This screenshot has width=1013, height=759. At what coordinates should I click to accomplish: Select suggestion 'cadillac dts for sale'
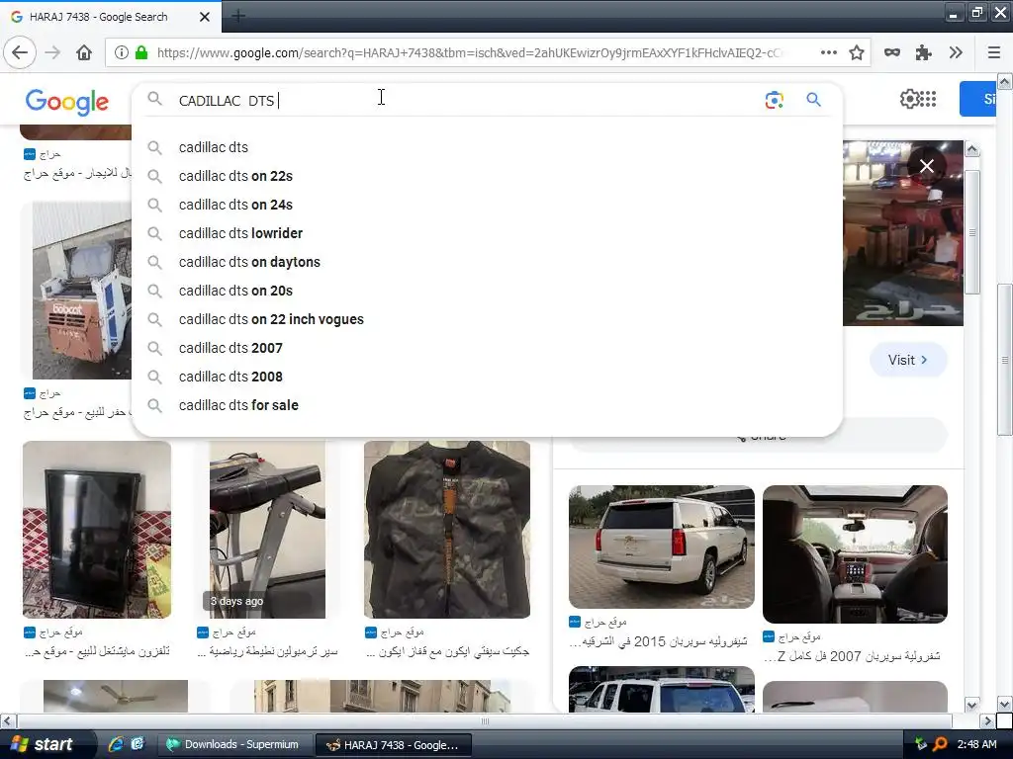(487, 405)
